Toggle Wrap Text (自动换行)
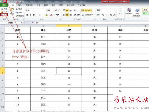The image size is (149, 112). pyautogui.click(x=87, y=10)
